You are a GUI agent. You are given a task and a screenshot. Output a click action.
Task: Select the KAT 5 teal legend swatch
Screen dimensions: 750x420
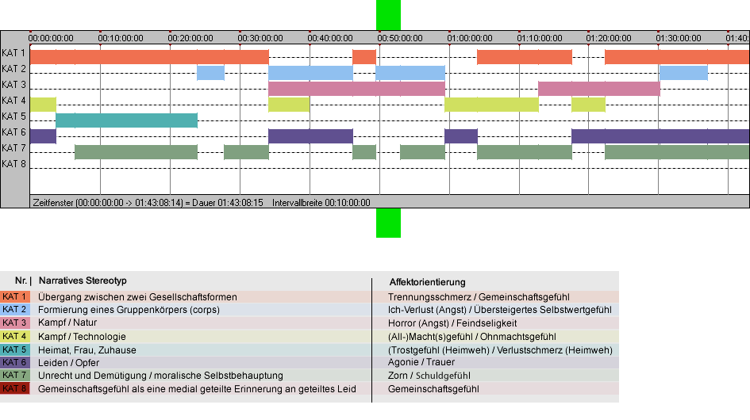[15, 349]
